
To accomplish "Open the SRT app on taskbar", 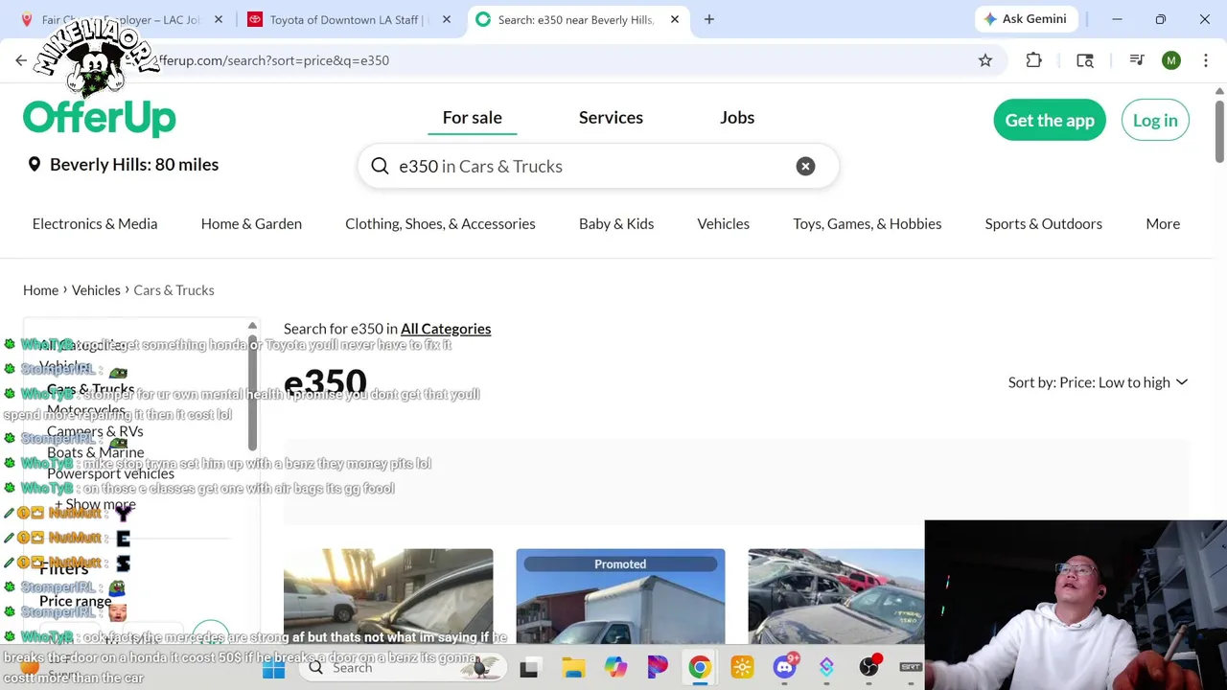I will click(911, 667).
